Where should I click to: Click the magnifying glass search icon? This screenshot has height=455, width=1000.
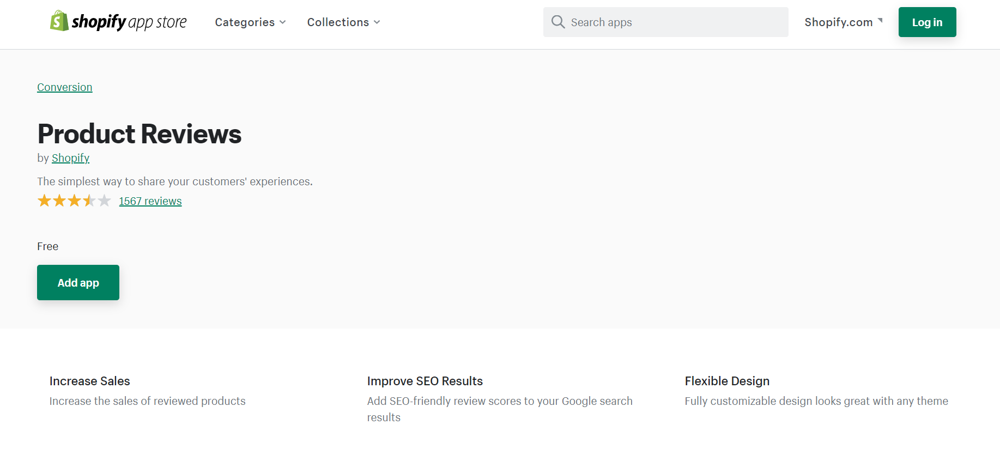(x=558, y=22)
